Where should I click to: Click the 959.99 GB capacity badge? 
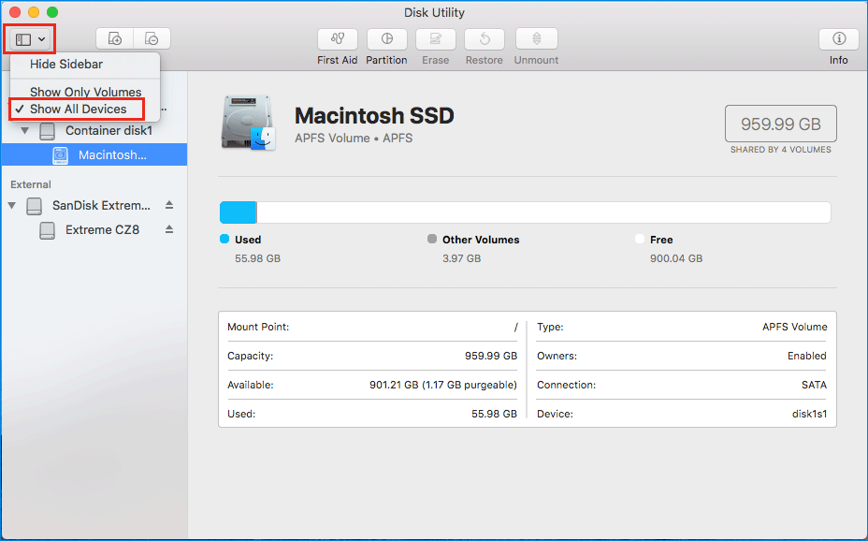point(780,123)
